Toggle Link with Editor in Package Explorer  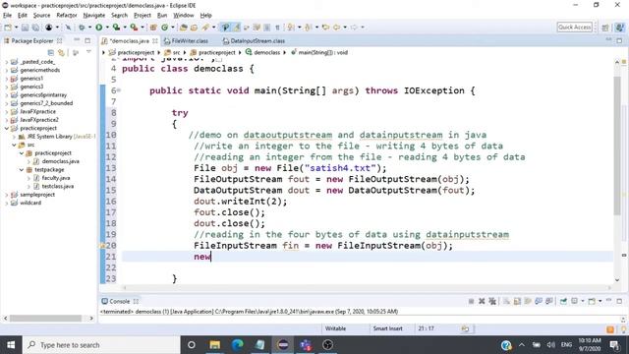pos(61,52)
